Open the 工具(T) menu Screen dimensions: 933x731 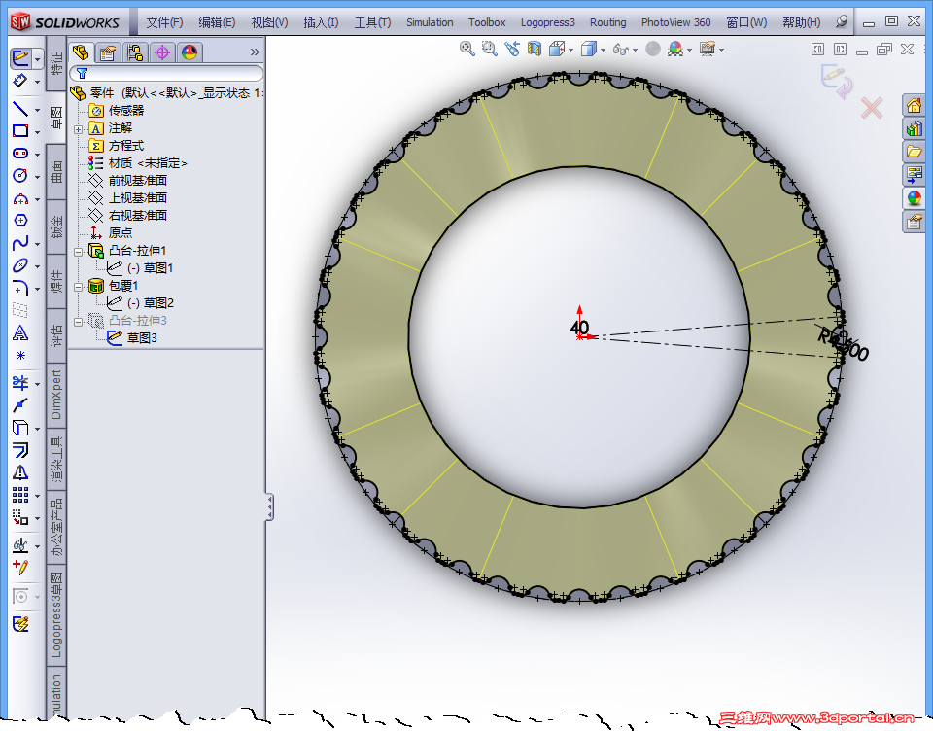point(372,22)
